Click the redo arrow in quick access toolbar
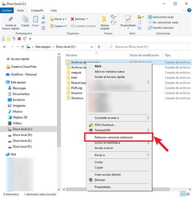Viewport: 192px width, 197px height. (25, 39)
